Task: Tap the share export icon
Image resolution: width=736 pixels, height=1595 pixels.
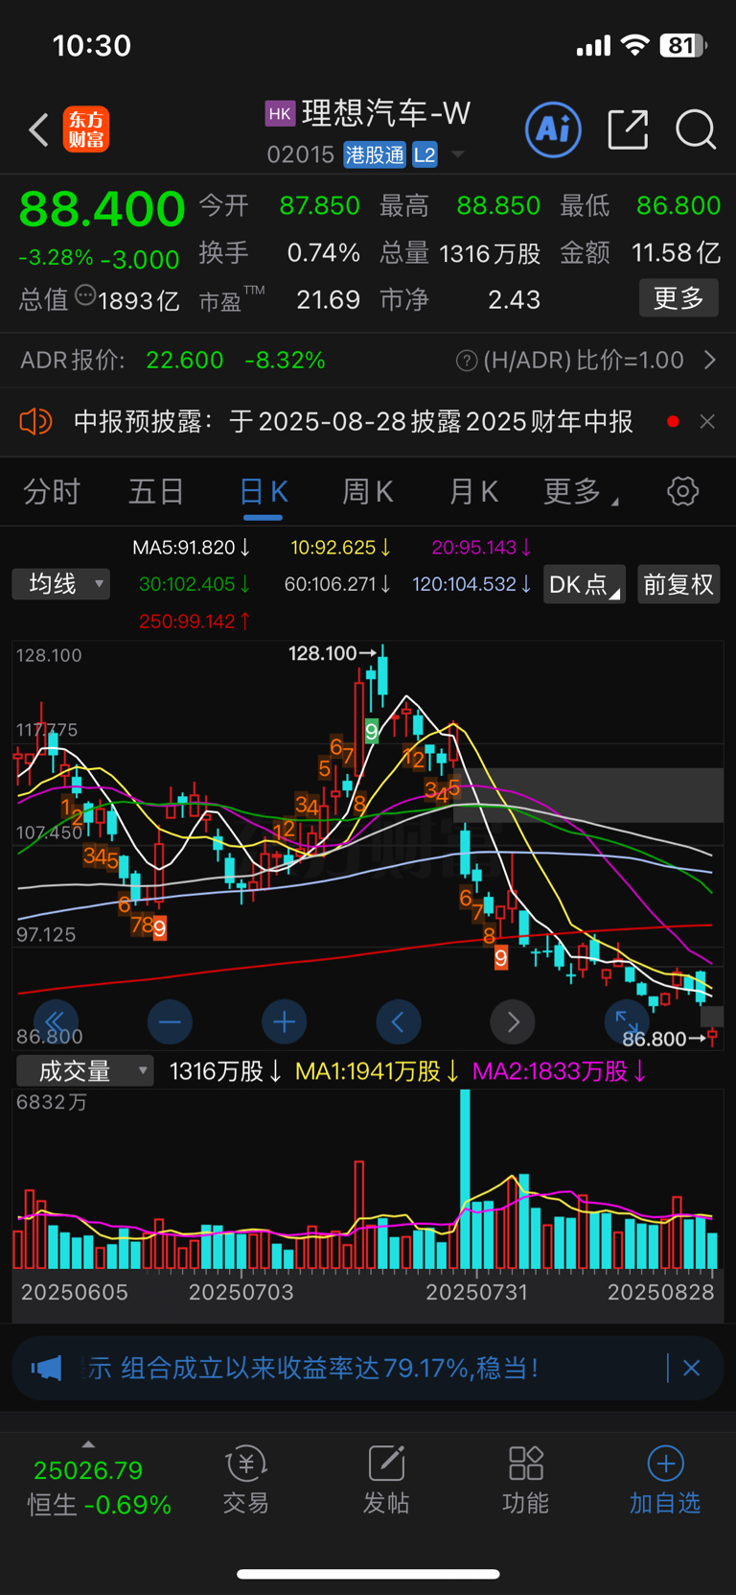Action: coord(629,129)
